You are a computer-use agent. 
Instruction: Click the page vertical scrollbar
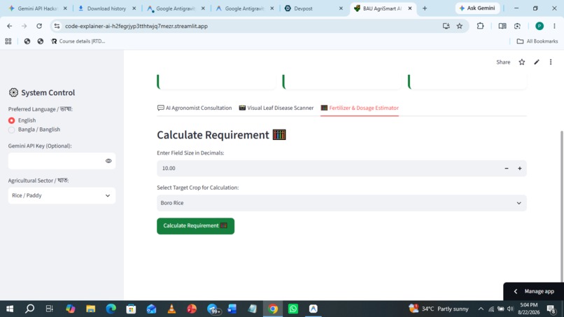click(562, 207)
